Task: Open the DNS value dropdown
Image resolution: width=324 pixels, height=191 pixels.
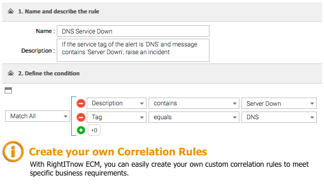Action: [279, 117]
